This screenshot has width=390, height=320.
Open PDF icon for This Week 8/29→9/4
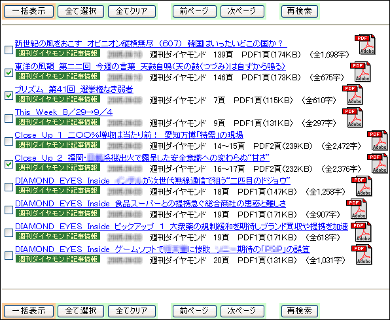(353, 118)
